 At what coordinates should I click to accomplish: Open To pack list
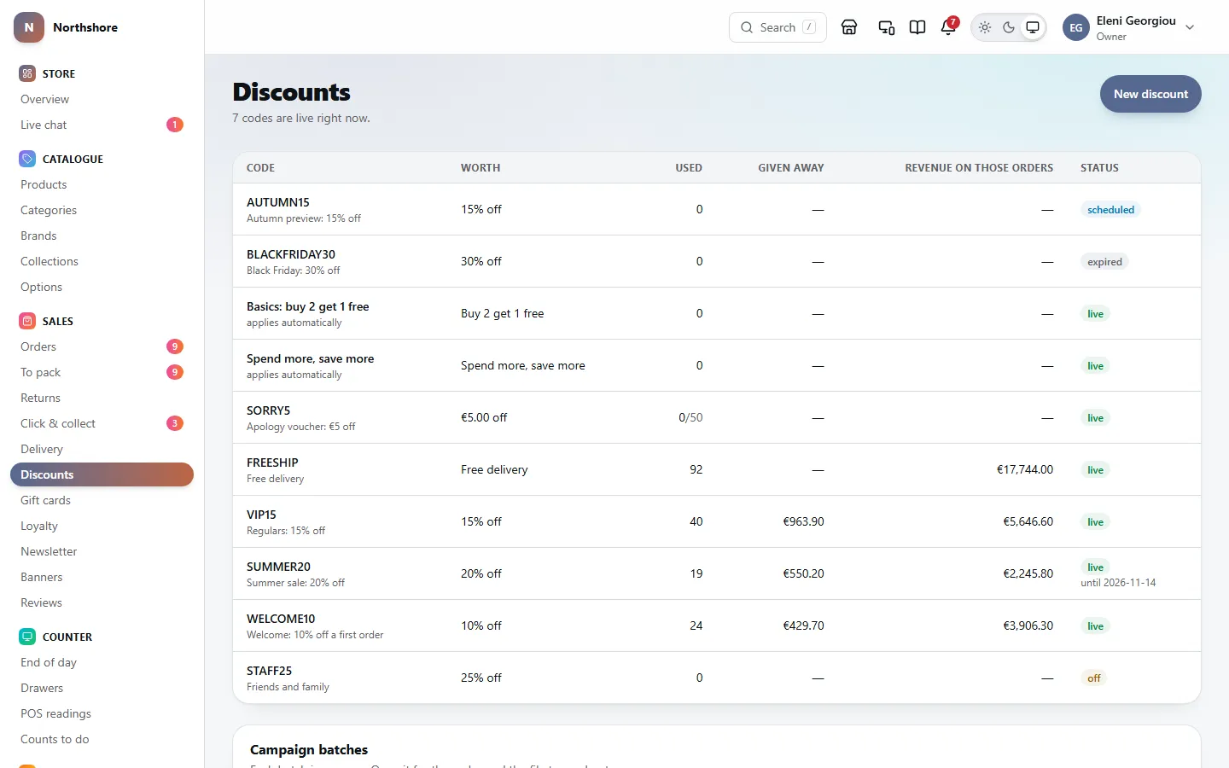coord(102,372)
